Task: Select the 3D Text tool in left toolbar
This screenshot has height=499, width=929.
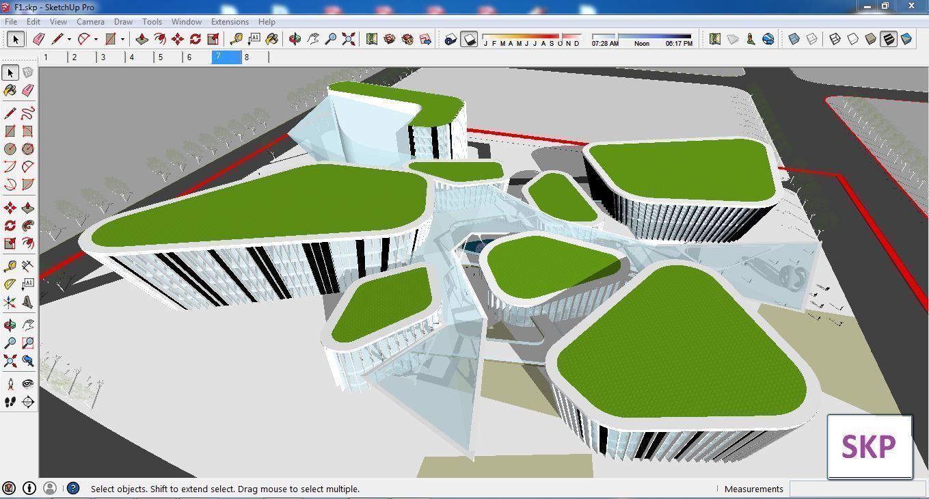Action: pos(28,302)
